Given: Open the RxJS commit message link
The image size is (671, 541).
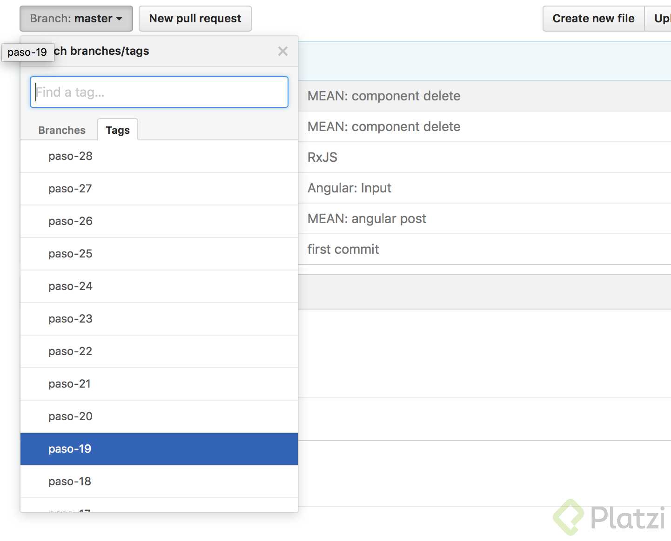Looking at the screenshot, I should click(x=322, y=157).
